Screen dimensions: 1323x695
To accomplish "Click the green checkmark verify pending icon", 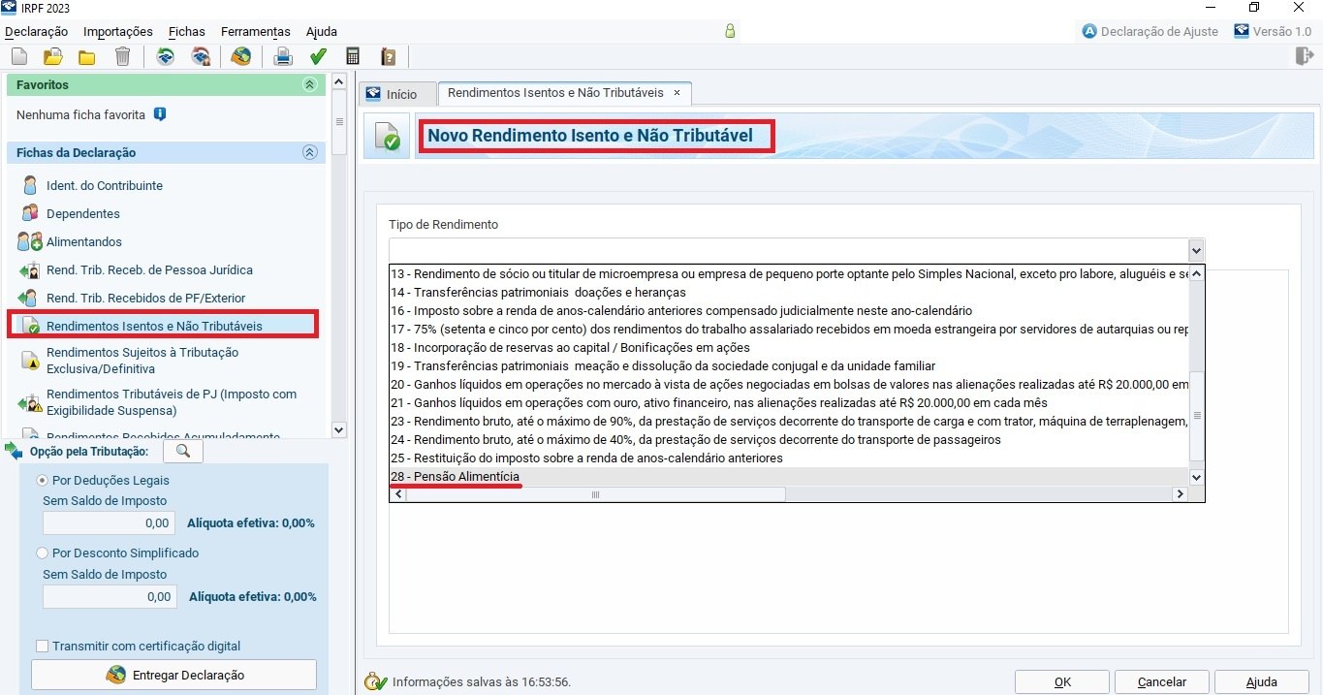I will pyautogui.click(x=318, y=57).
